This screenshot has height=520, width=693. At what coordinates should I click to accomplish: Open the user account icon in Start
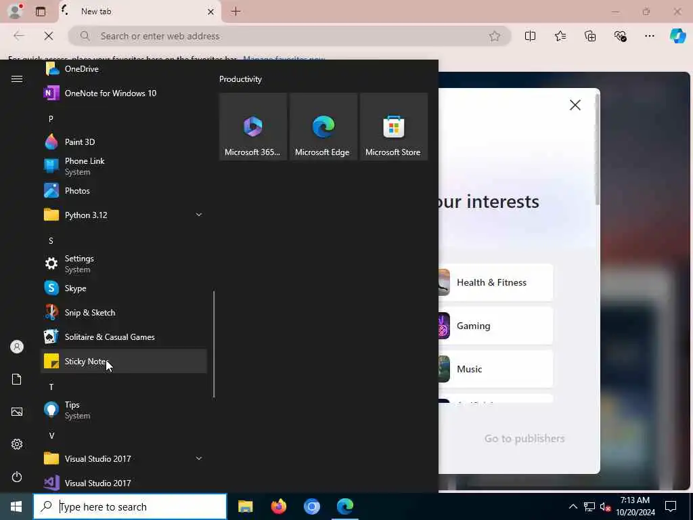pyautogui.click(x=17, y=347)
